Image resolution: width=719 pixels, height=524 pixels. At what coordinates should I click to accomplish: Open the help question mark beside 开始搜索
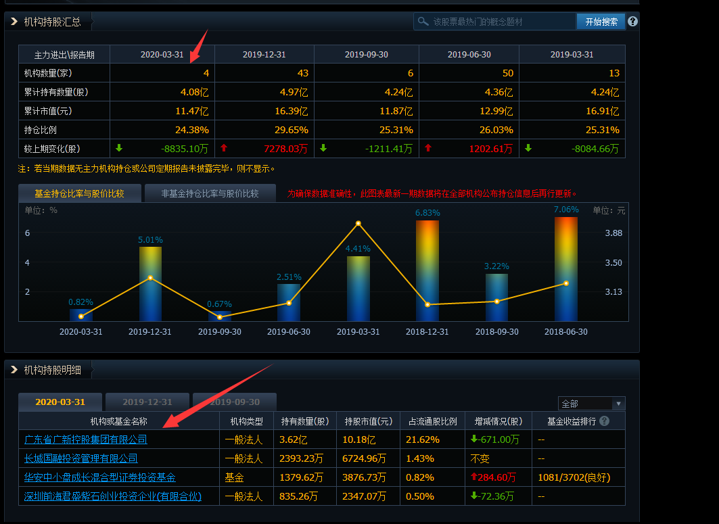coord(632,22)
